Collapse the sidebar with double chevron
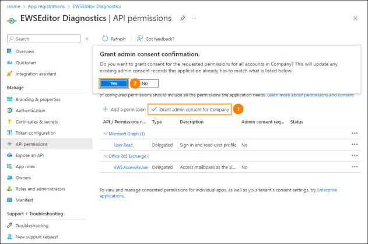 click(87, 39)
